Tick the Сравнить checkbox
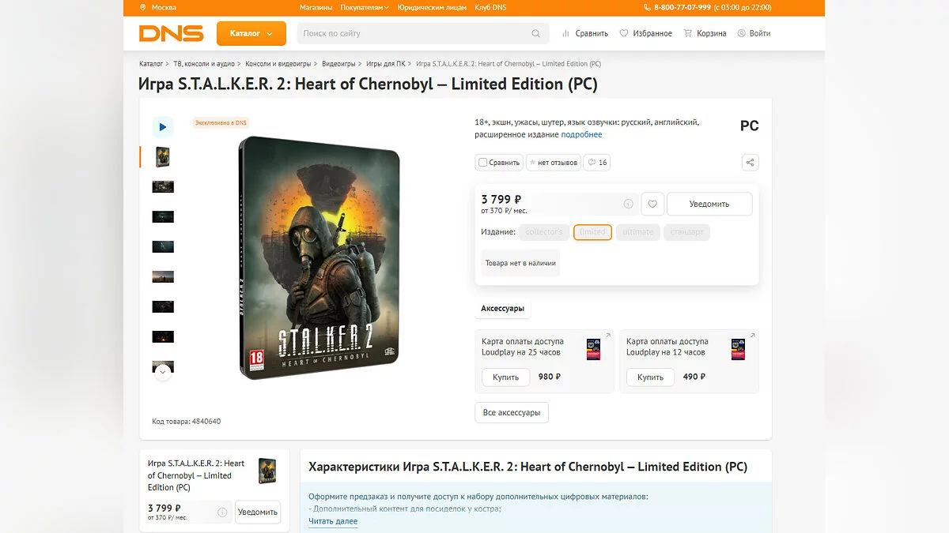The image size is (949, 533). click(x=482, y=163)
